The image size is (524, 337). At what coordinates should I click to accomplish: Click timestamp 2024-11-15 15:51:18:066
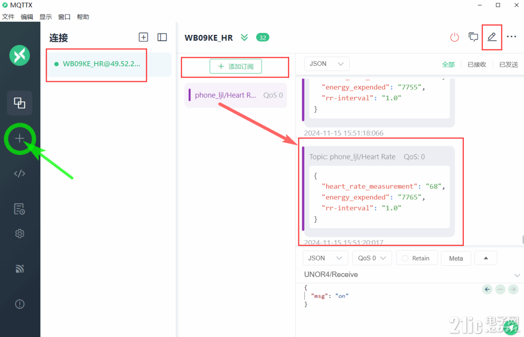coord(344,133)
